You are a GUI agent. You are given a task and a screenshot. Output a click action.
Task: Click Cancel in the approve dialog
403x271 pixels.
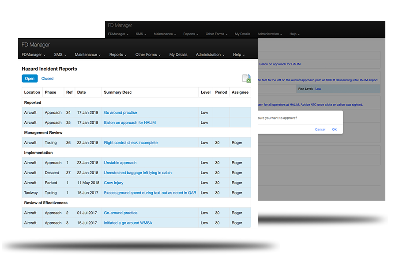click(x=320, y=130)
